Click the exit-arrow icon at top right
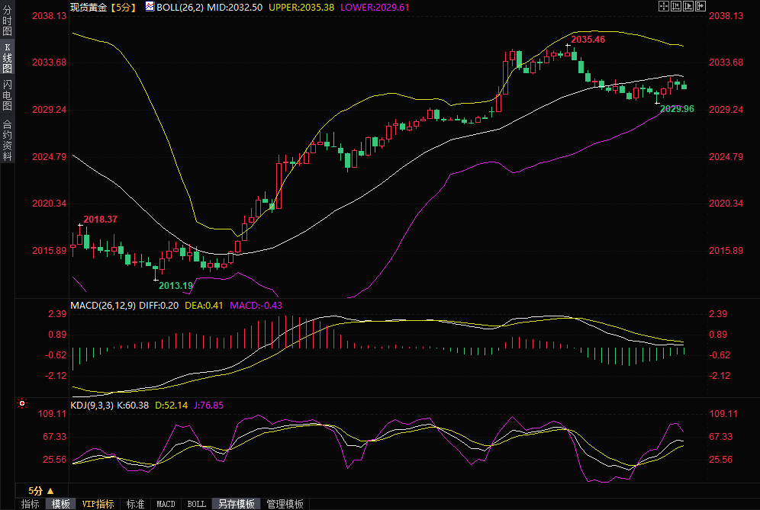The image size is (760, 510). point(700,6)
